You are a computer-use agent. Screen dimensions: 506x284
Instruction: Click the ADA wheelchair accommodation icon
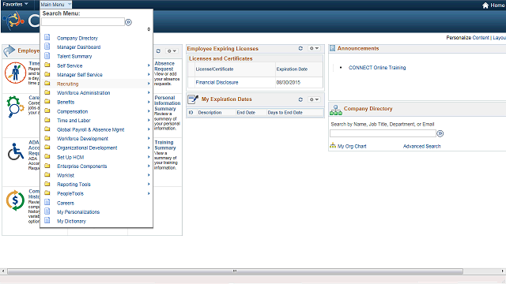[16, 151]
